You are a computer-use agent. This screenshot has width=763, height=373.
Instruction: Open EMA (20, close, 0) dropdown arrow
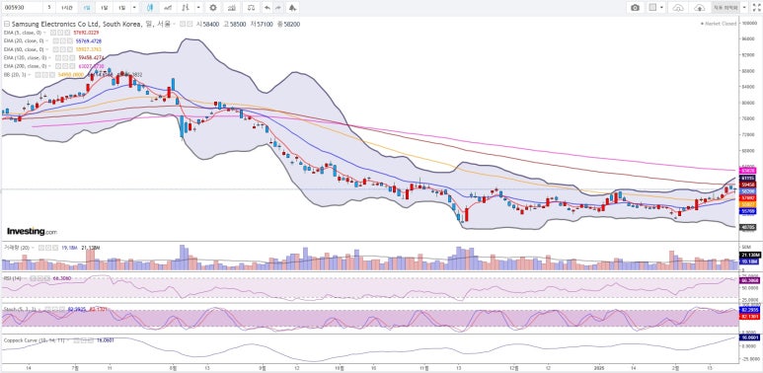click(x=47, y=40)
